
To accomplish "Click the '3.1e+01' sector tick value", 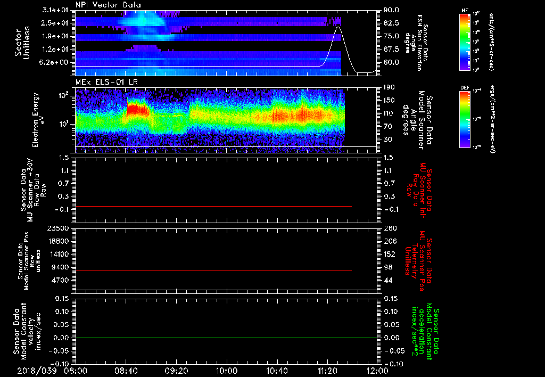I will pos(55,10).
